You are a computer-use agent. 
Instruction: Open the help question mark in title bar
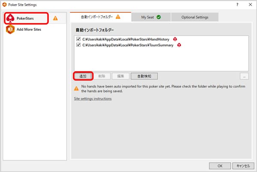[x=238, y=4]
